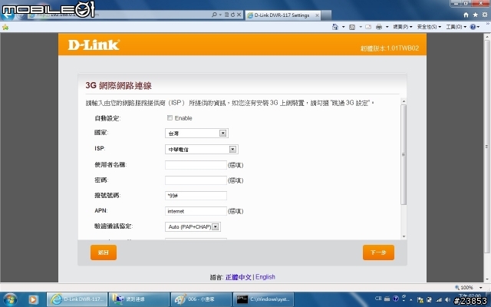Click the Search magnifier in address bar
This screenshot has height=307, width=491.
[214, 15]
